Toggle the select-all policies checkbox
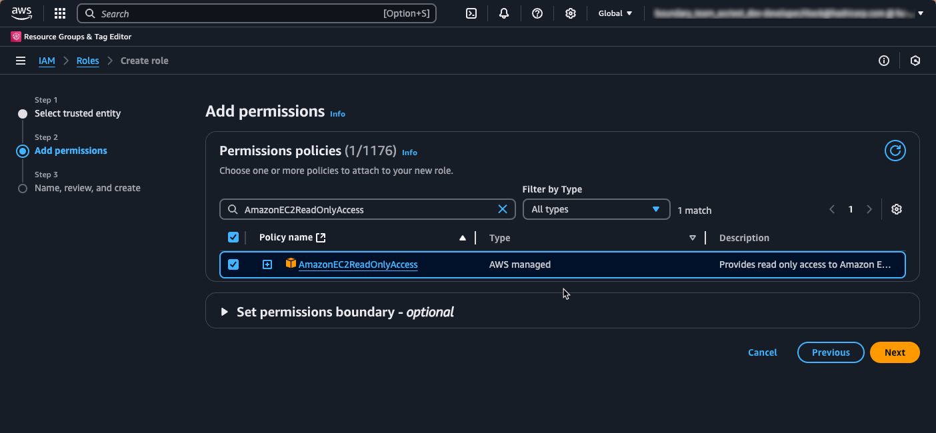The image size is (936, 433). point(233,237)
